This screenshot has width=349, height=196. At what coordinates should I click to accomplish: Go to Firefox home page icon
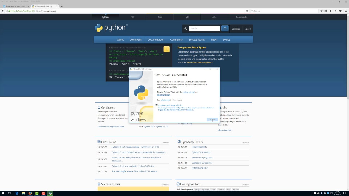pos(335,11)
